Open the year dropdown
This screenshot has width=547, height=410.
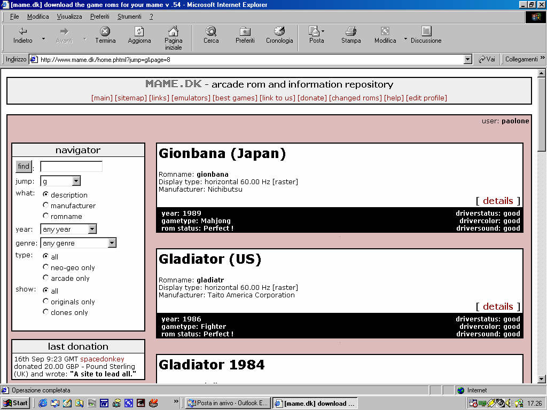(x=92, y=229)
